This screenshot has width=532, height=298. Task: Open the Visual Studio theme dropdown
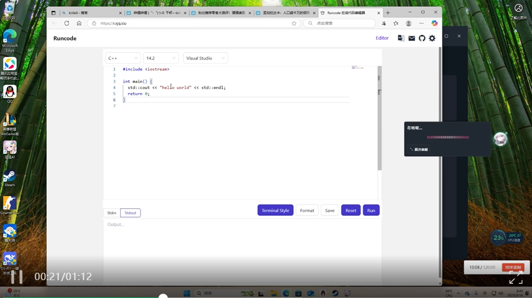(205, 58)
